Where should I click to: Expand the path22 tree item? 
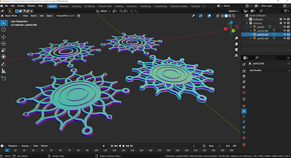250,27
